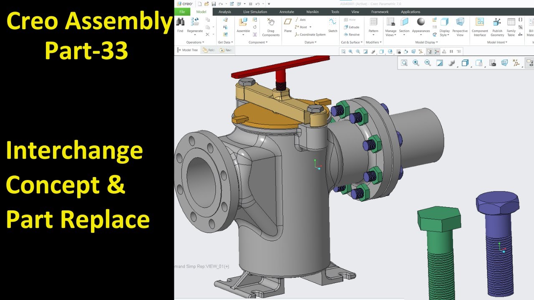The height and width of the screenshot is (300, 534).
Task: Open the Model Tree panel tab
Action: tap(187, 50)
